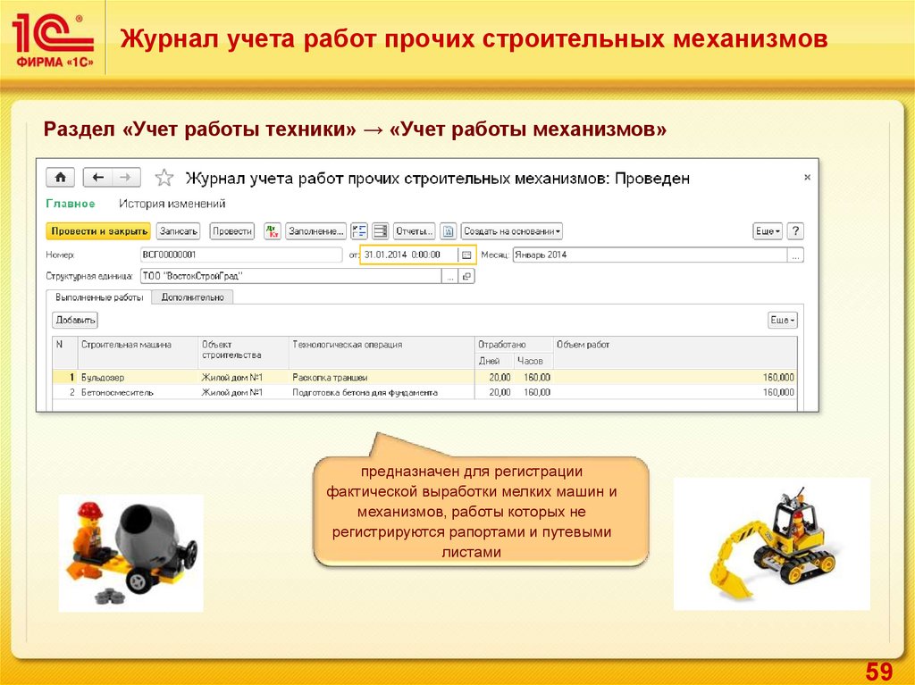This screenshot has height=685, width=915.
Task: Click the Записать button
Action: click(179, 231)
